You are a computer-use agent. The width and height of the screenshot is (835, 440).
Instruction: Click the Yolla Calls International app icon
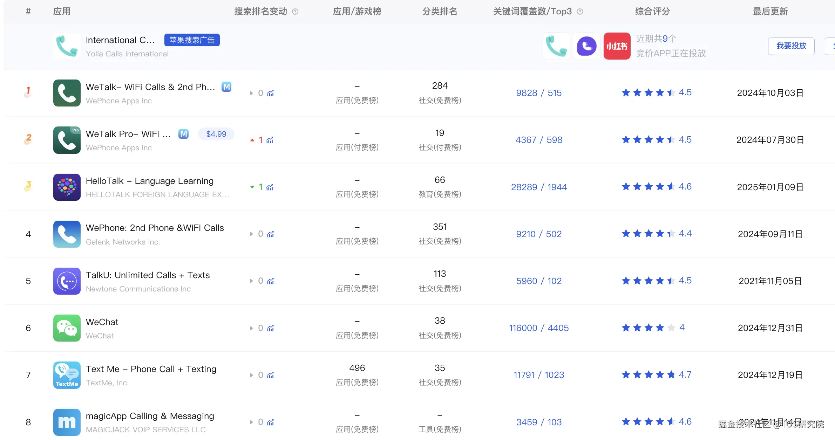(x=67, y=46)
